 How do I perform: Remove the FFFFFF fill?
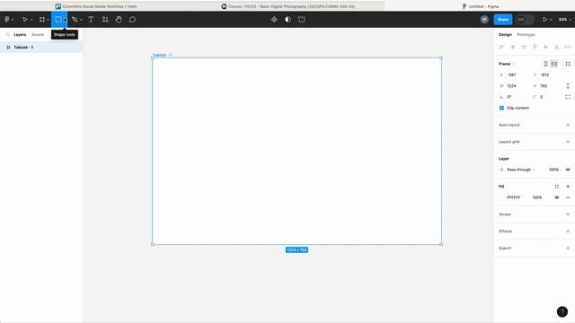(568, 197)
